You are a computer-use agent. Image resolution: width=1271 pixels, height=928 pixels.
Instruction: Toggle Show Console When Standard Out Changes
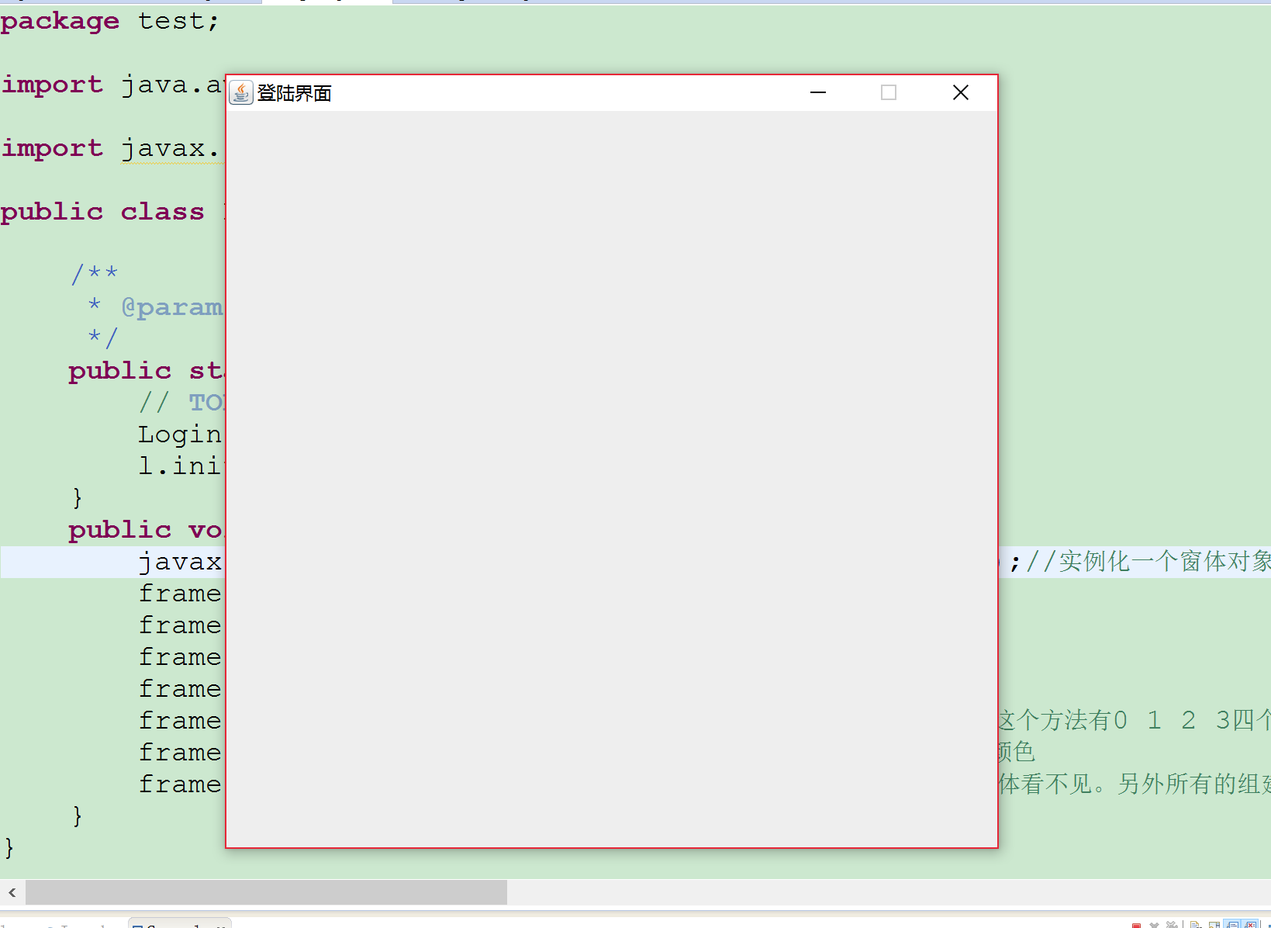pos(1233,925)
